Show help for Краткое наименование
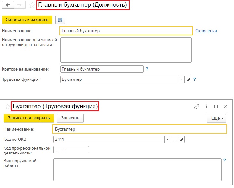This screenshot has height=188, width=234. coord(147,69)
